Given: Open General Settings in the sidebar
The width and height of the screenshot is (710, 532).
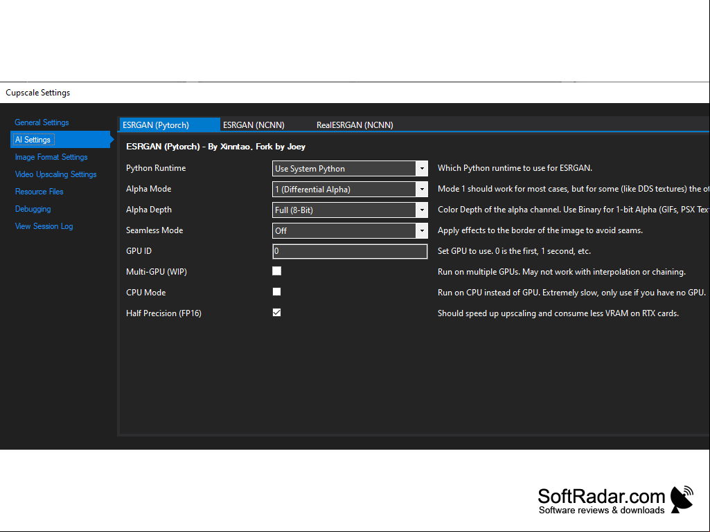Looking at the screenshot, I should [x=42, y=122].
